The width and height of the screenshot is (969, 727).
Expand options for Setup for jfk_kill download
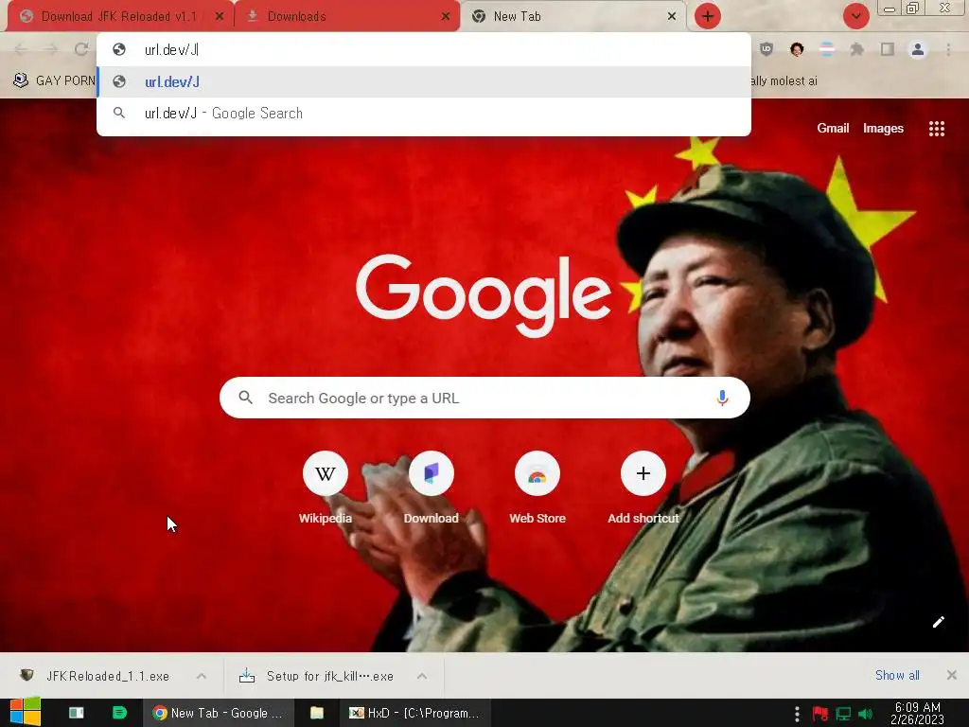[422, 676]
